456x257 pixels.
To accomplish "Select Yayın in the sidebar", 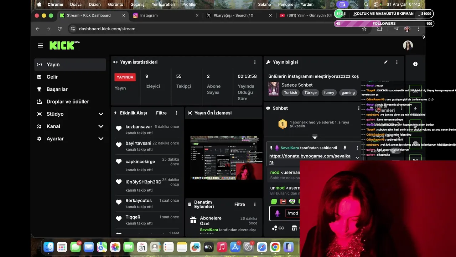I will point(70,65).
